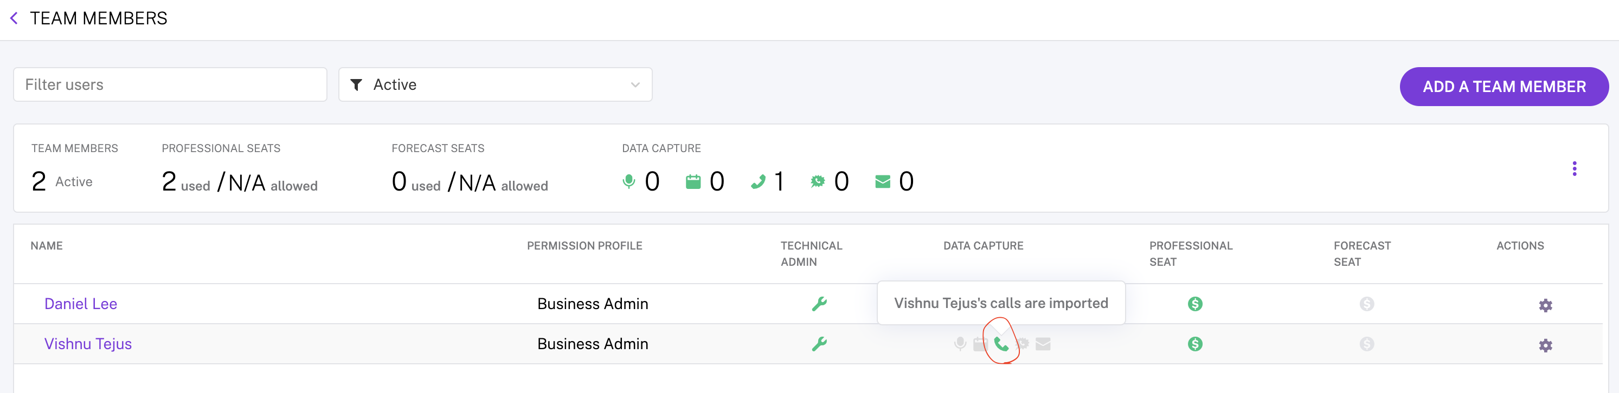Expand the filter dropdown chevron arrow
Screen dimensions: 1619x393
[635, 85]
